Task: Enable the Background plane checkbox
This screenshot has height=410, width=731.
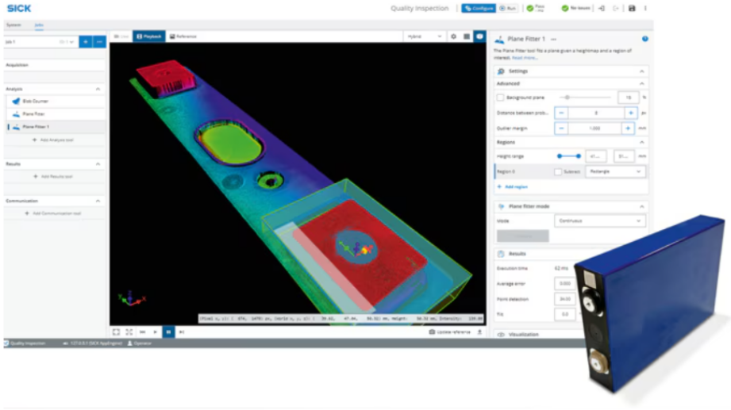Action: 500,98
